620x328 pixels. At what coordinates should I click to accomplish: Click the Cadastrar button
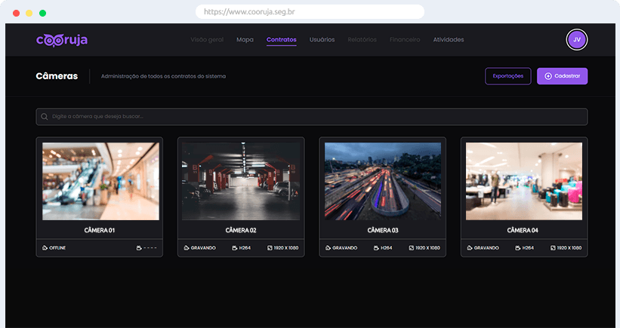(563, 76)
